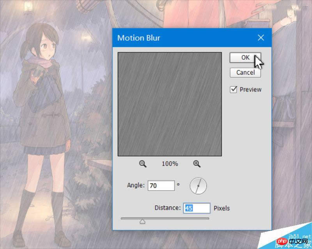Click the Distance slider handle

point(142,221)
